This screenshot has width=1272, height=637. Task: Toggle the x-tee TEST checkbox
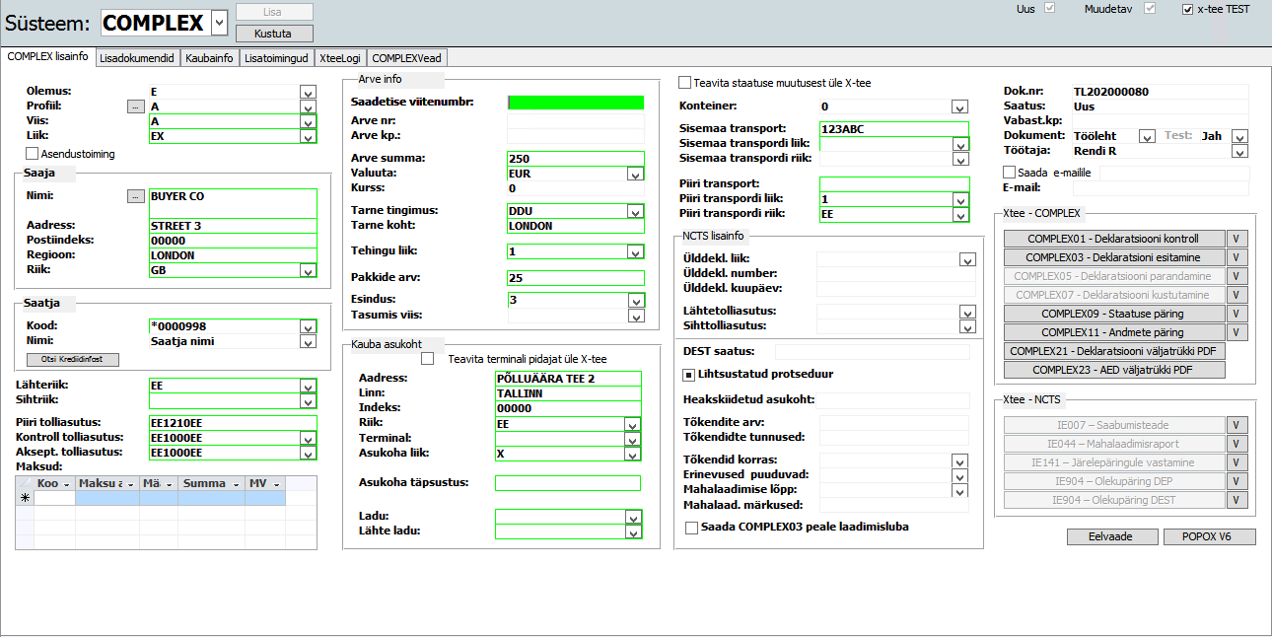pos(1187,9)
